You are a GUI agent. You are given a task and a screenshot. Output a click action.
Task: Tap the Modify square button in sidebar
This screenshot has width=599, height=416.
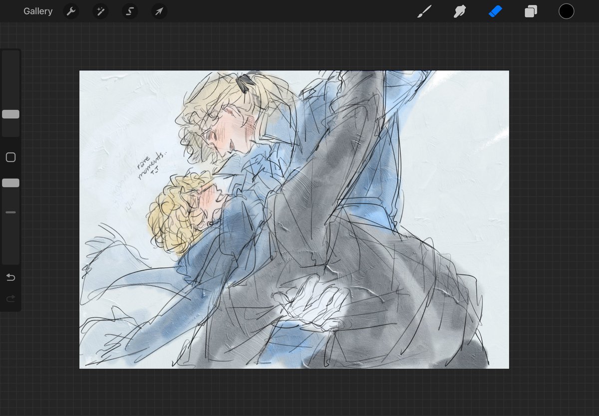pyautogui.click(x=10, y=158)
